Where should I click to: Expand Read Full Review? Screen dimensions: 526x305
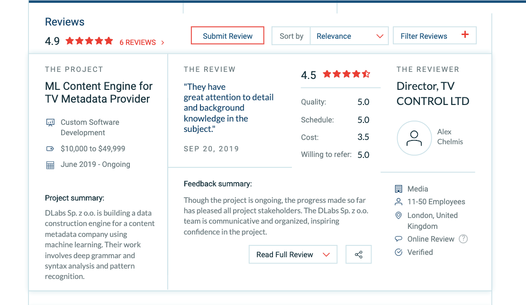(x=293, y=254)
